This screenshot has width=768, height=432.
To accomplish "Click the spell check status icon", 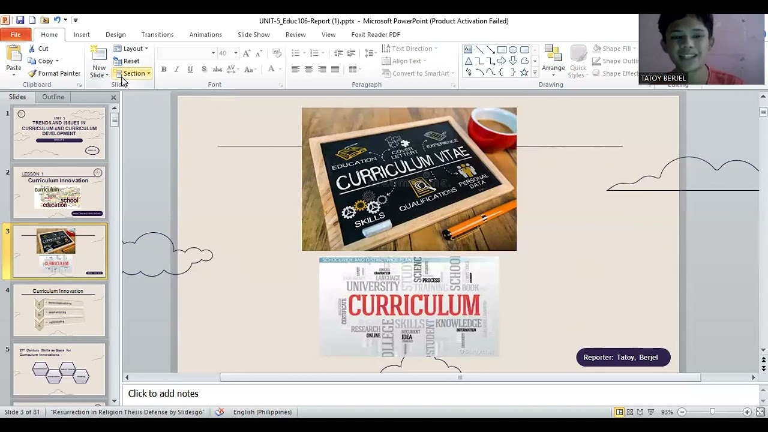I will (220, 412).
